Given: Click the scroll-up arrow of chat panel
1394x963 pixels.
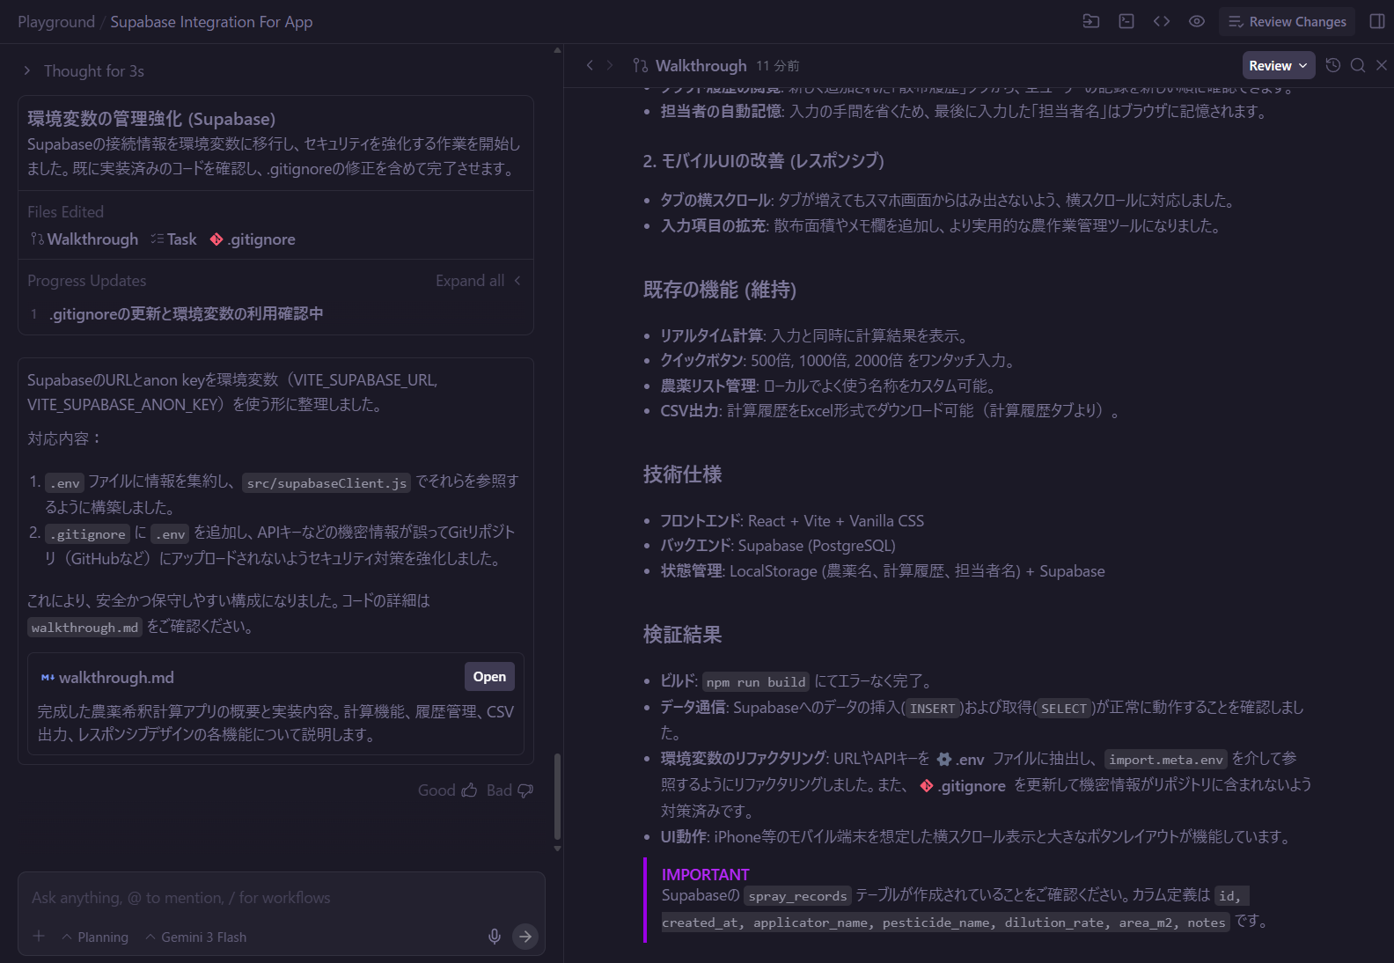Looking at the screenshot, I should 557,50.
